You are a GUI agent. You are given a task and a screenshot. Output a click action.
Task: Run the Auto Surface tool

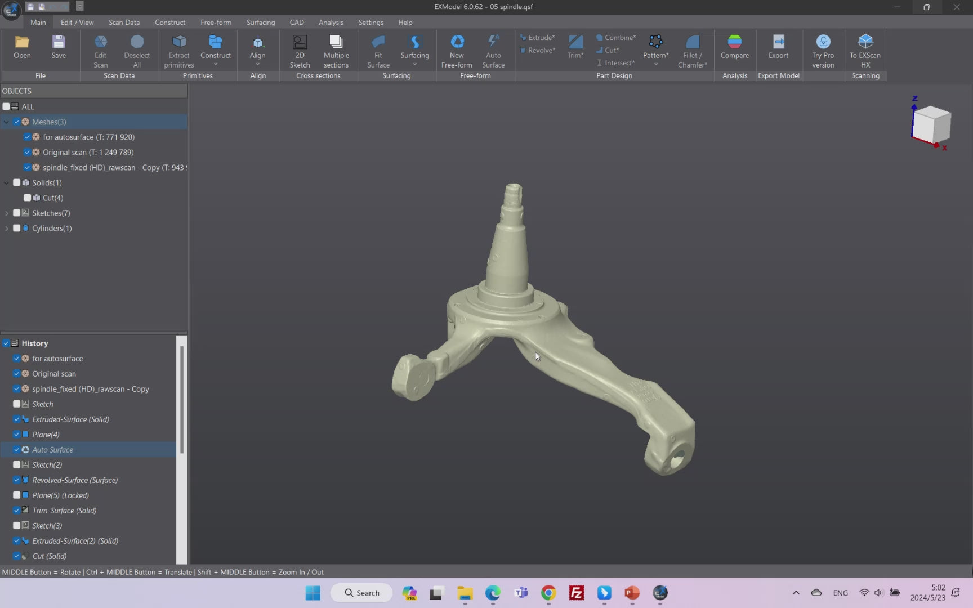click(x=493, y=51)
